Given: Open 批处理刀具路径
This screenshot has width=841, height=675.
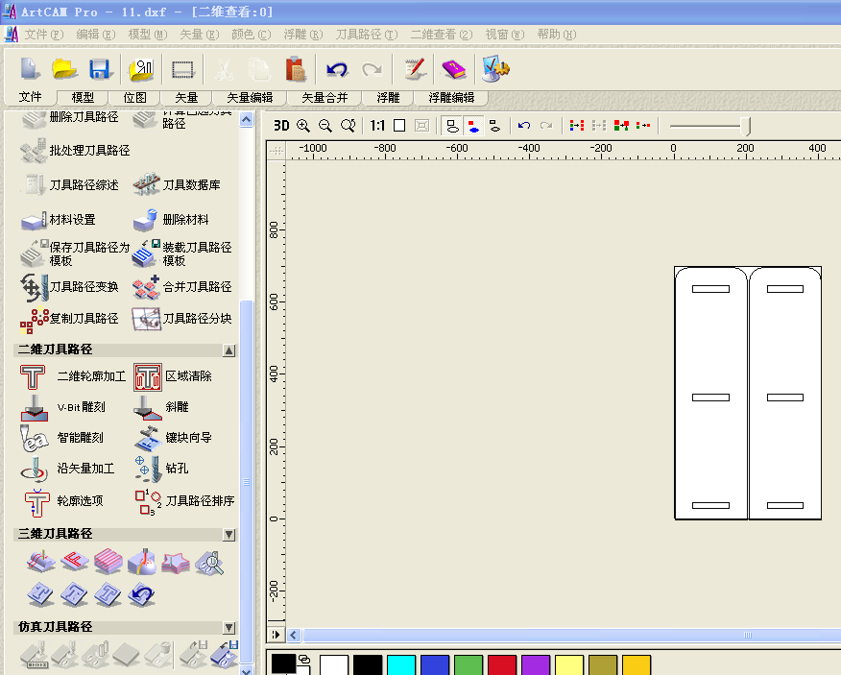Looking at the screenshot, I should (x=75, y=151).
